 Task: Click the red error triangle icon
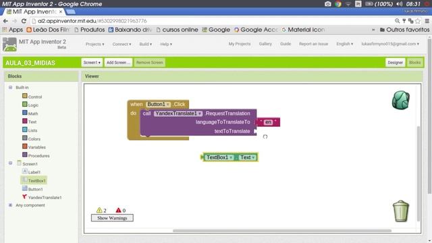(x=119, y=210)
